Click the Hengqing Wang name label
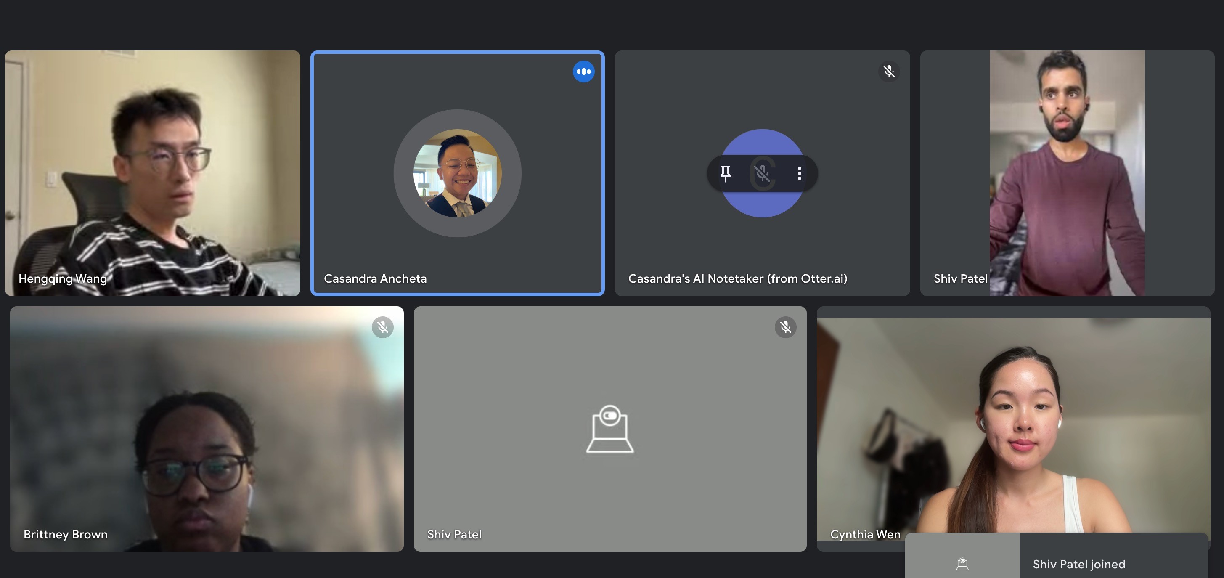The image size is (1224, 578). click(63, 278)
